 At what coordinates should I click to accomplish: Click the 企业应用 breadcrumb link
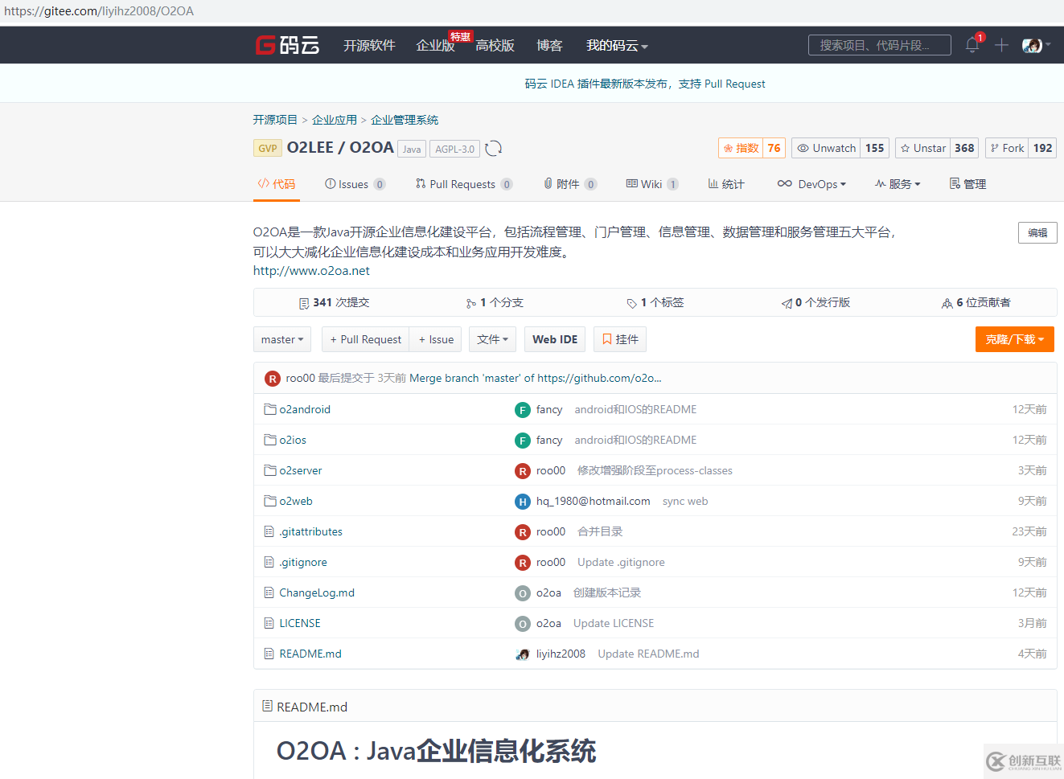pos(335,120)
